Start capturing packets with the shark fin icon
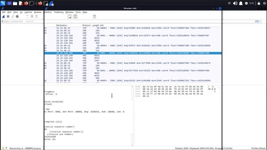Viewport: 267px width, 150px height. pos(3,17)
